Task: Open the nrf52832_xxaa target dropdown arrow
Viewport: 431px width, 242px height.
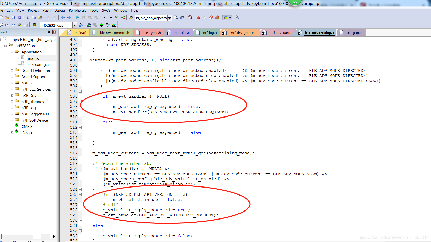Action: pyautogui.click(x=75, y=25)
